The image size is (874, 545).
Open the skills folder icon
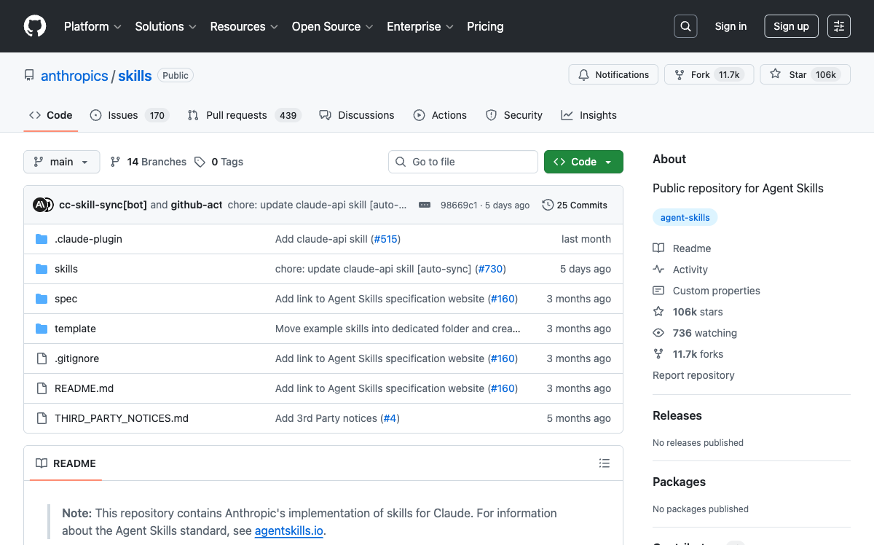[x=42, y=268]
